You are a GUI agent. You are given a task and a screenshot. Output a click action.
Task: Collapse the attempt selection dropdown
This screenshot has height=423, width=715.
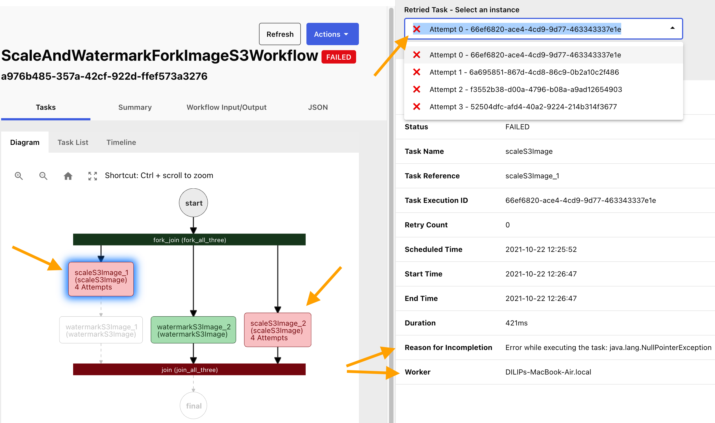tap(672, 29)
